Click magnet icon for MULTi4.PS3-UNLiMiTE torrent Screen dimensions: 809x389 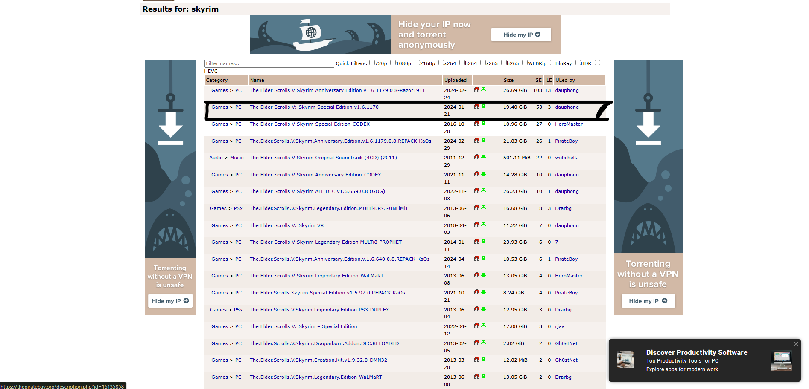pos(477,208)
